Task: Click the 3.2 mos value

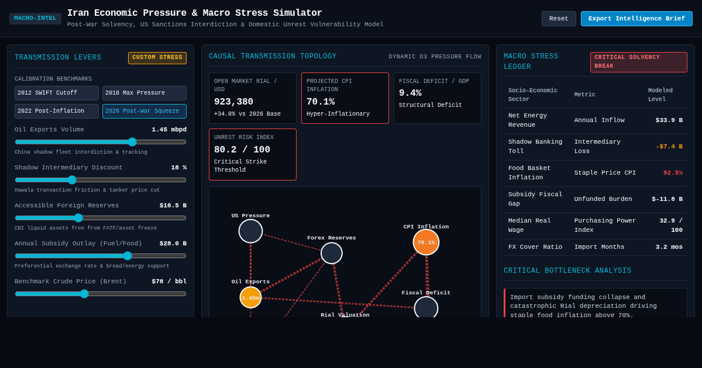Action: [669, 247]
